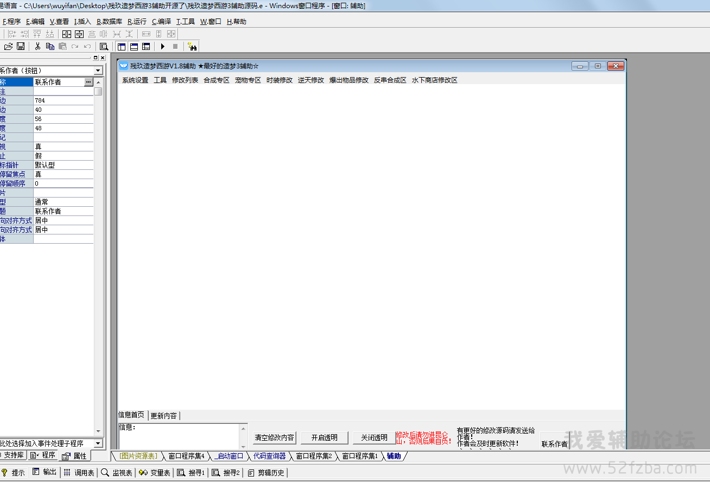The height and width of the screenshot is (489, 710).
Task: Click the center horizontally in window icon
Action: tap(67, 34)
